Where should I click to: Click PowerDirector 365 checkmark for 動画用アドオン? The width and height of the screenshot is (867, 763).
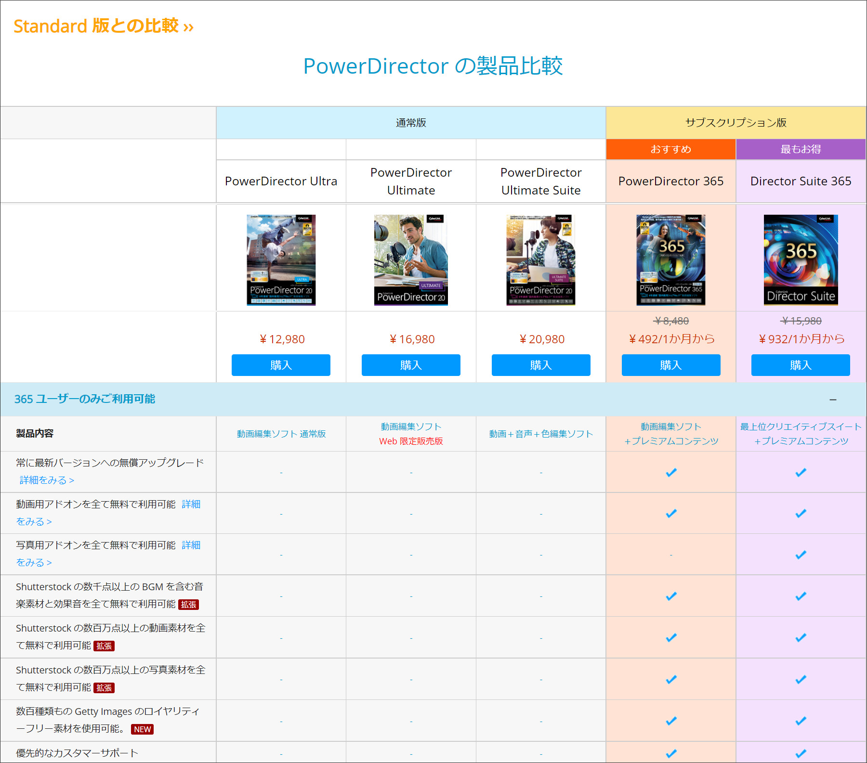pos(671,514)
